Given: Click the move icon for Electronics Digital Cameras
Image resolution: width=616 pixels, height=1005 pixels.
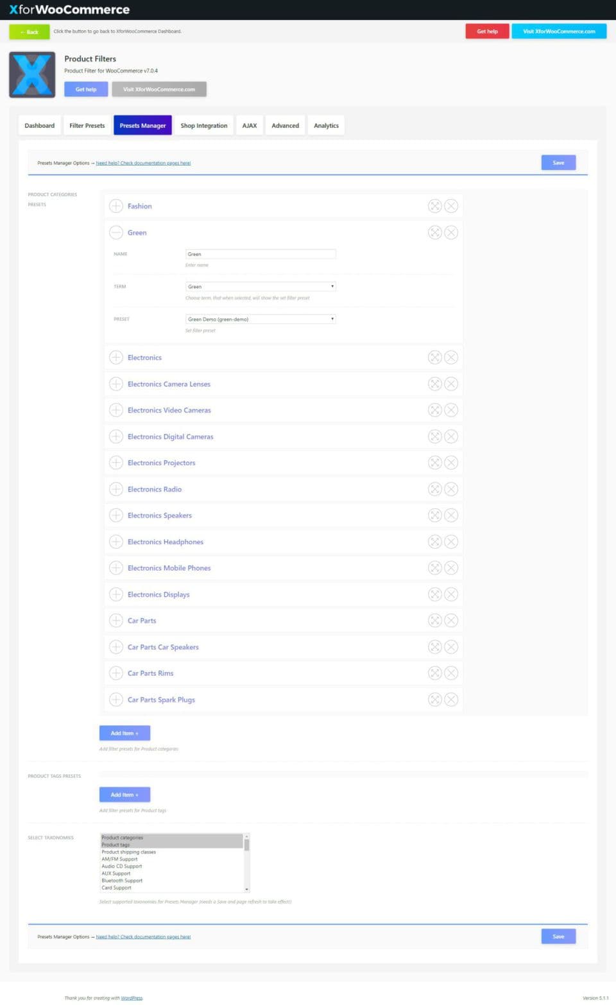Looking at the screenshot, I should (434, 436).
